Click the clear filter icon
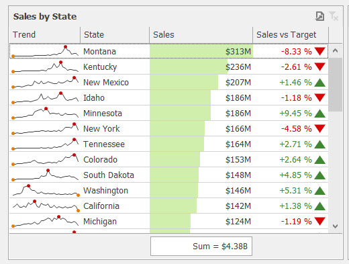The height and width of the screenshot is (264, 349). click(334, 16)
